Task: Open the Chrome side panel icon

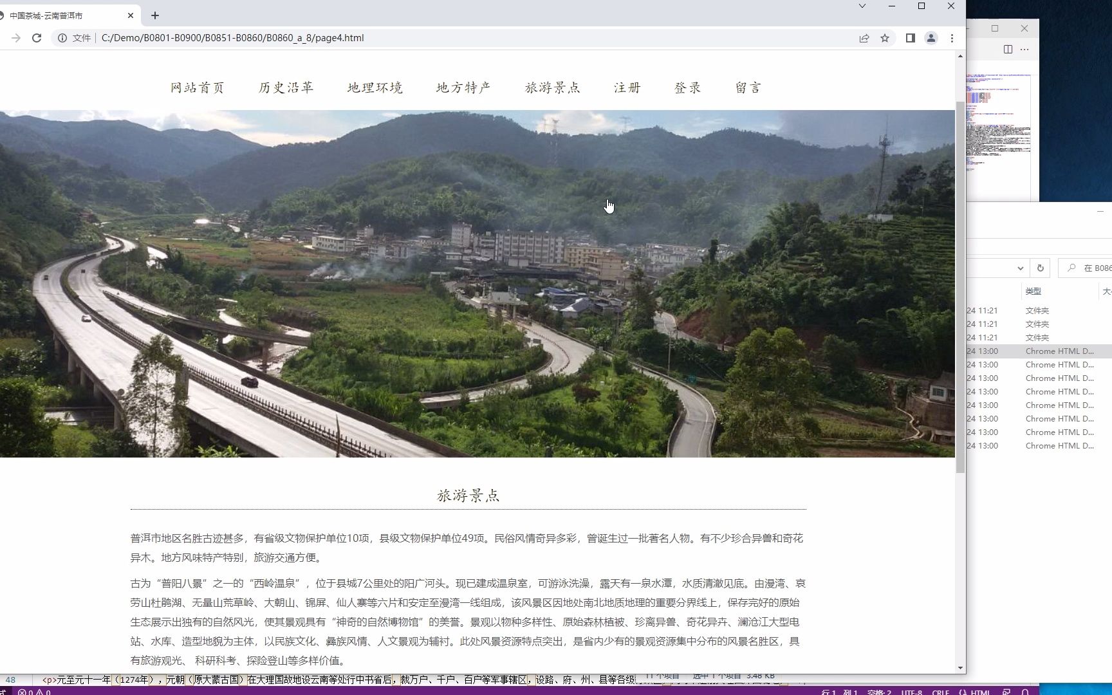Action: click(x=910, y=38)
